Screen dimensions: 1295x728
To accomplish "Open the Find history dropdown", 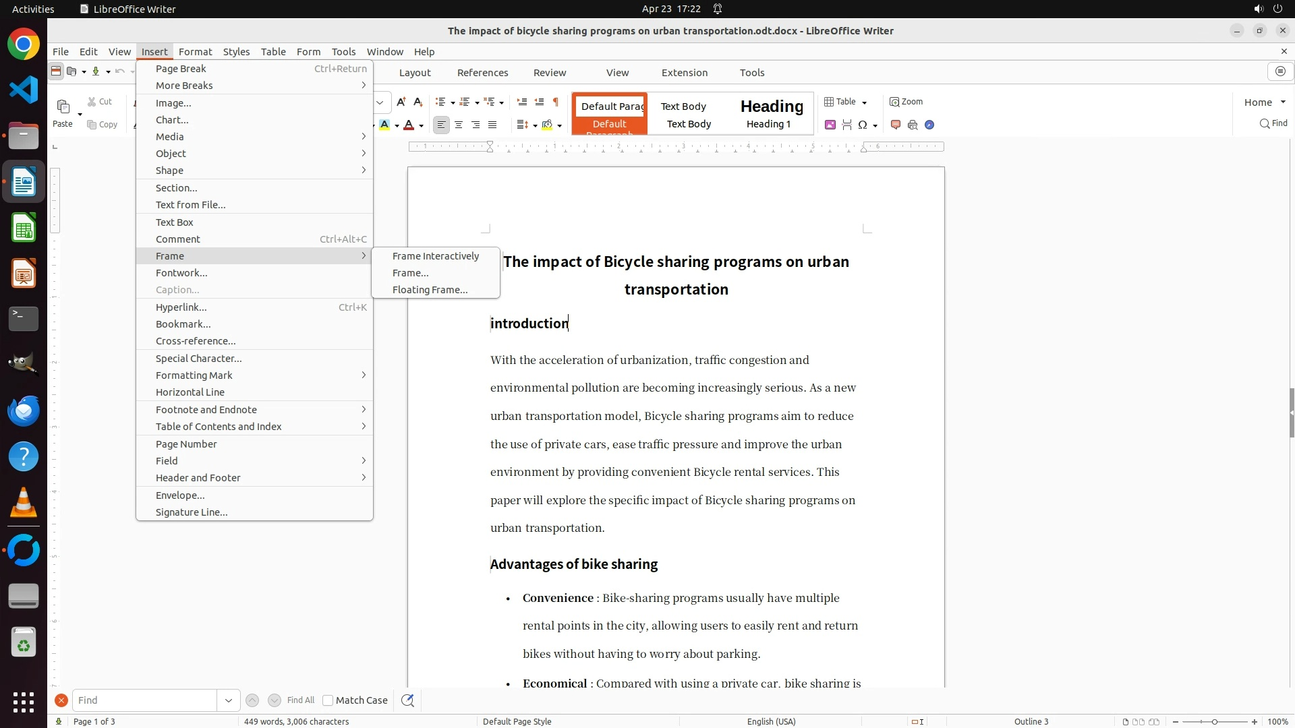I will click(x=228, y=700).
